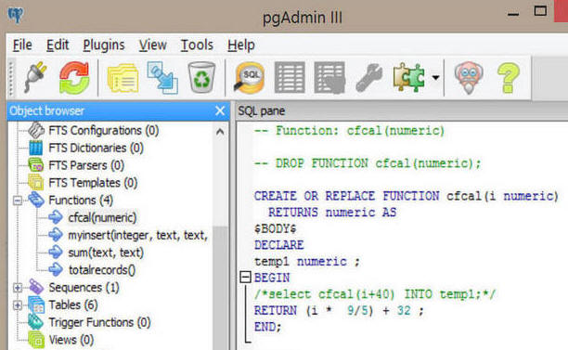This screenshot has height=350, width=568.
Task: Click the object browser scroll-up arrow
Action: [x=220, y=132]
